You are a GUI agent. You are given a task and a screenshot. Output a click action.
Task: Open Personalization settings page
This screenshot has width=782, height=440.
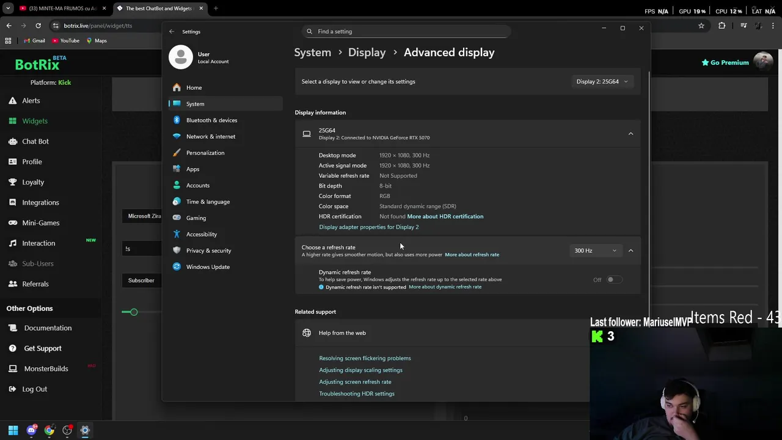click(226, 153)
